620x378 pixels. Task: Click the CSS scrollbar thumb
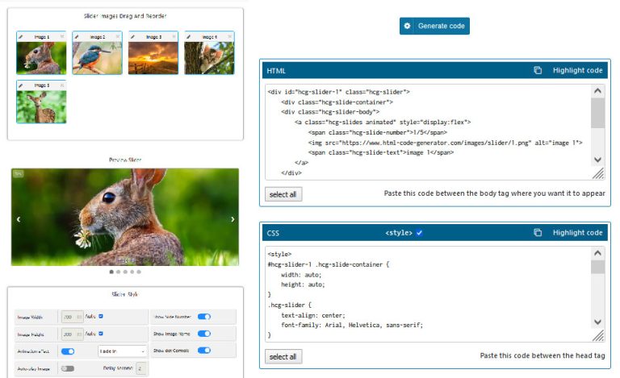pyautogui.click(x=598, y=267)
